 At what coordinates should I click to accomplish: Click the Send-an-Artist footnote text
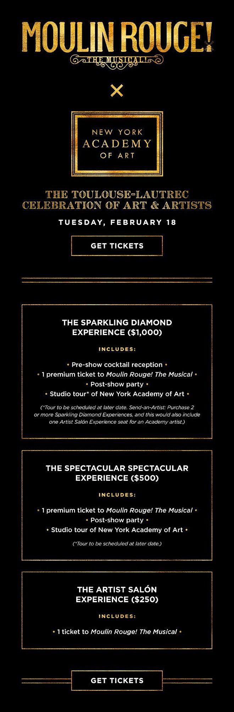(x=117, y=414)
